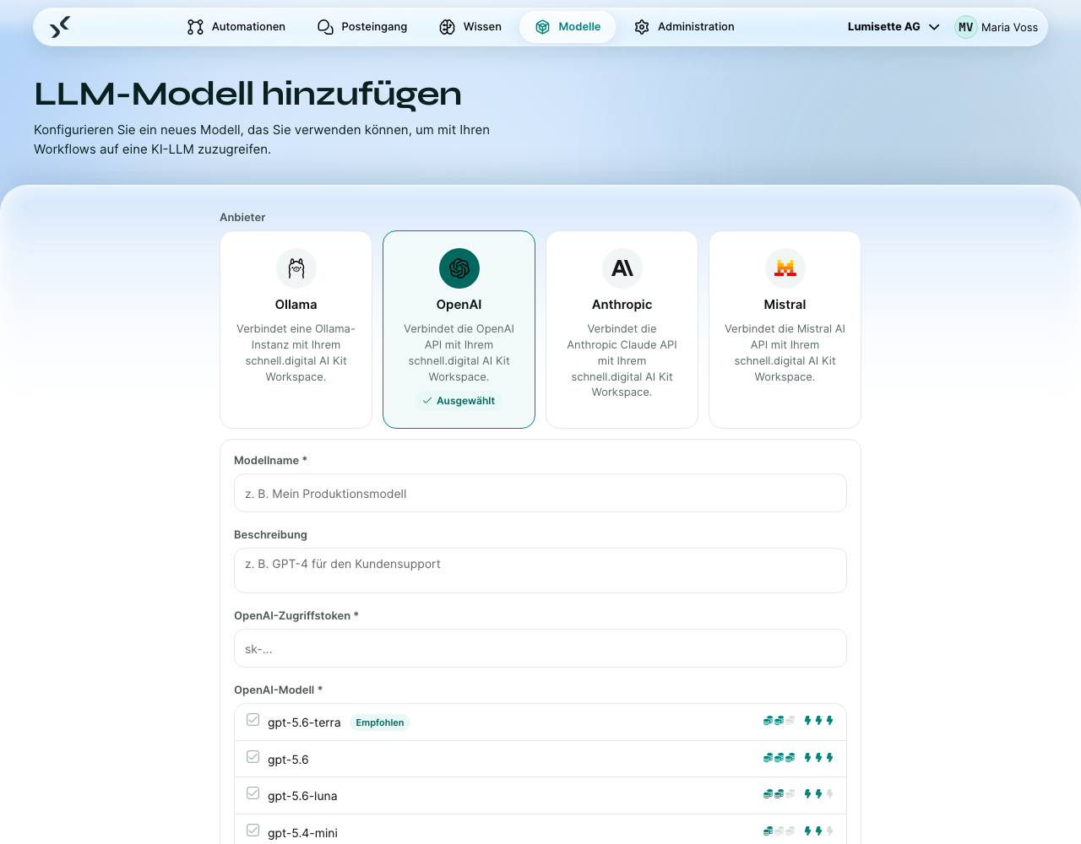Click the cost coins icon for gpt-5.6
Viewport: 1081px width, 844px height.
coord(779,758)
